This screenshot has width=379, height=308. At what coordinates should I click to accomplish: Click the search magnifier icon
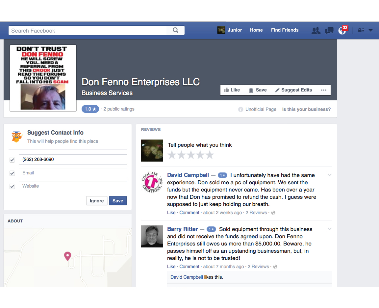click(x=175, y=31)
